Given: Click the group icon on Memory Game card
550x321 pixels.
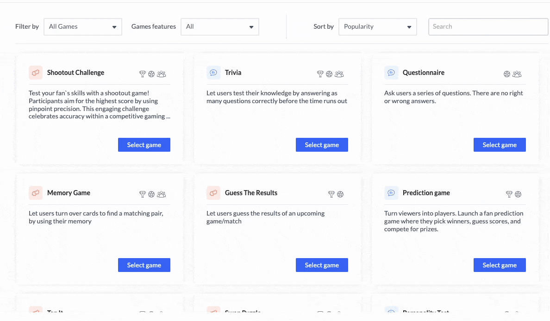Looking at the screenshot, I should [x=162, y=194].
